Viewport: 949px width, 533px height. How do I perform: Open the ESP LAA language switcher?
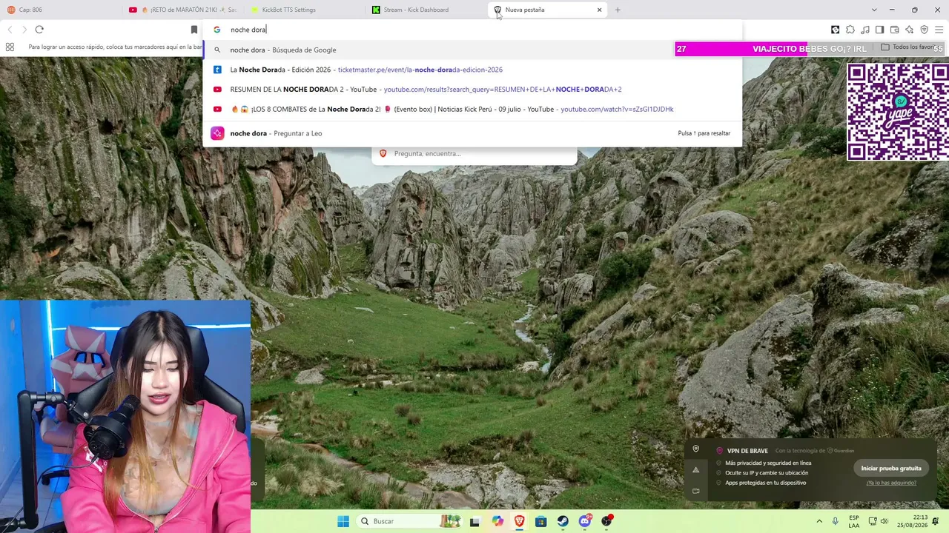854,521
